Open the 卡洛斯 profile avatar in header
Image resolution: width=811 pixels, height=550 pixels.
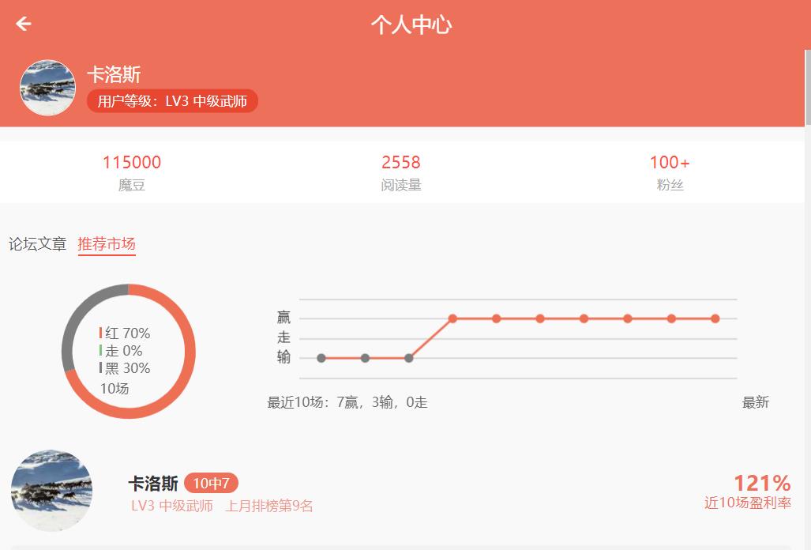(47, 88)
